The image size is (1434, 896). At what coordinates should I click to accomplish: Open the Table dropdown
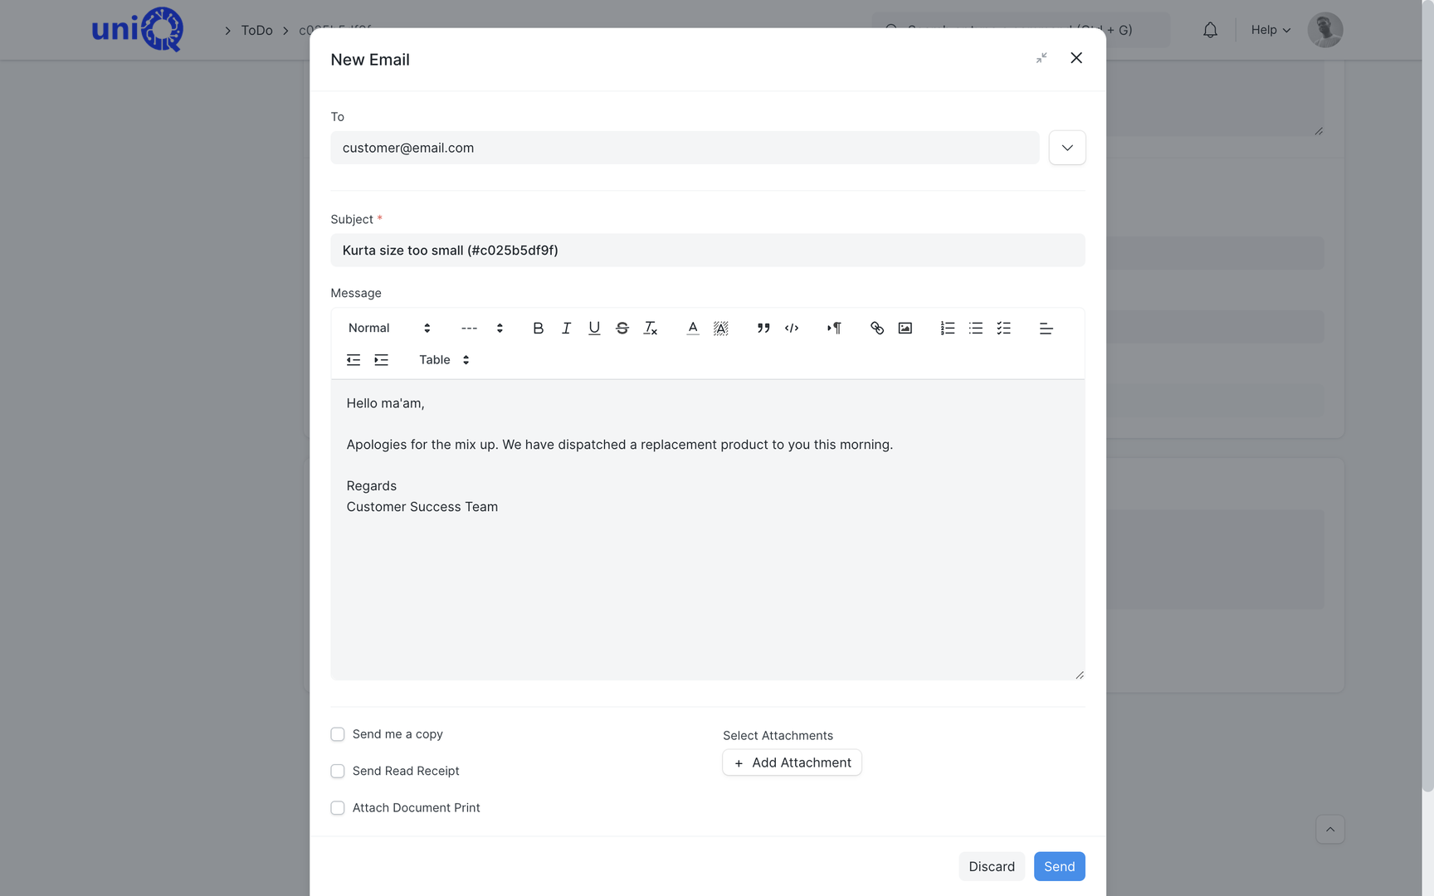click(444, 359)
